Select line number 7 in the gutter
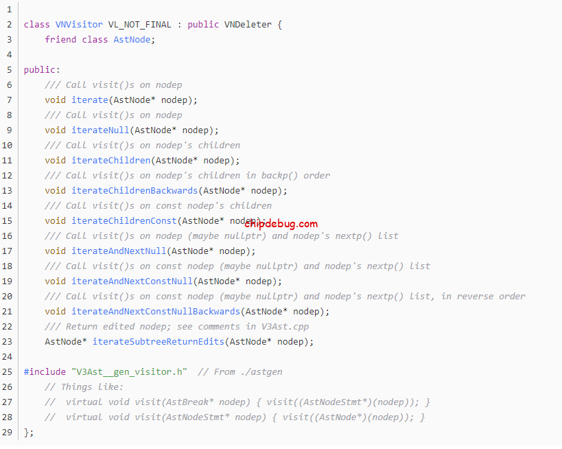This screenshot has width=562, height=449. [7, 100]
